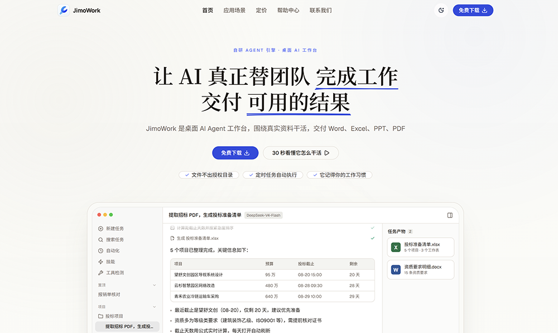Open the 资质要求明细.docx file name
558x333 pixels.
[423, 267]
